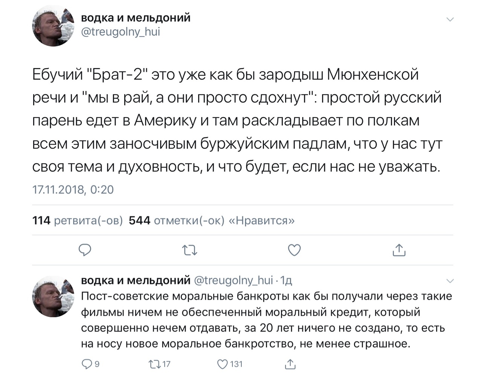482x377 pixels.
Task: Retweet the reply with 17 retweets
Action: [154, 364]
